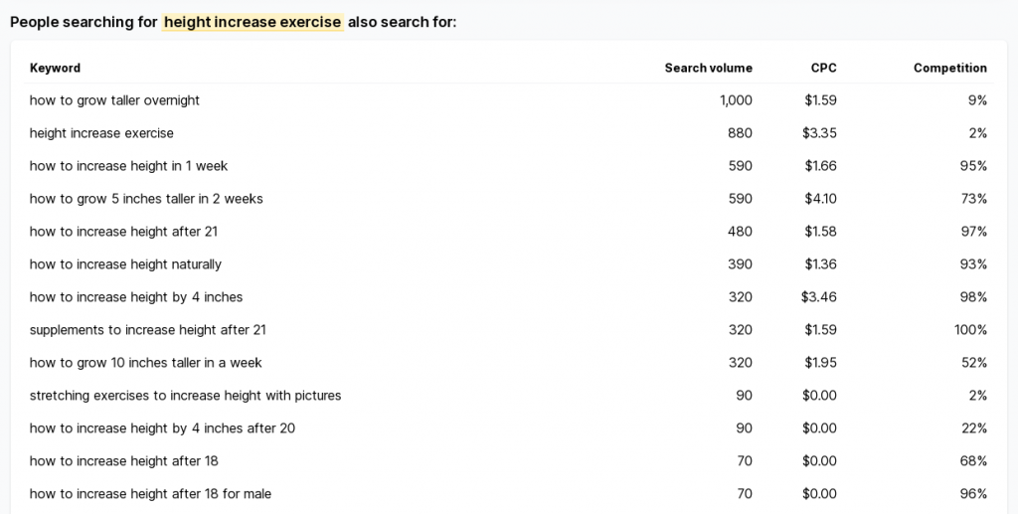Viewport: 1018px width, 514px height.
Task: Select 'how to increase height by 4 inches after 20'
Action: coord(162,428)
